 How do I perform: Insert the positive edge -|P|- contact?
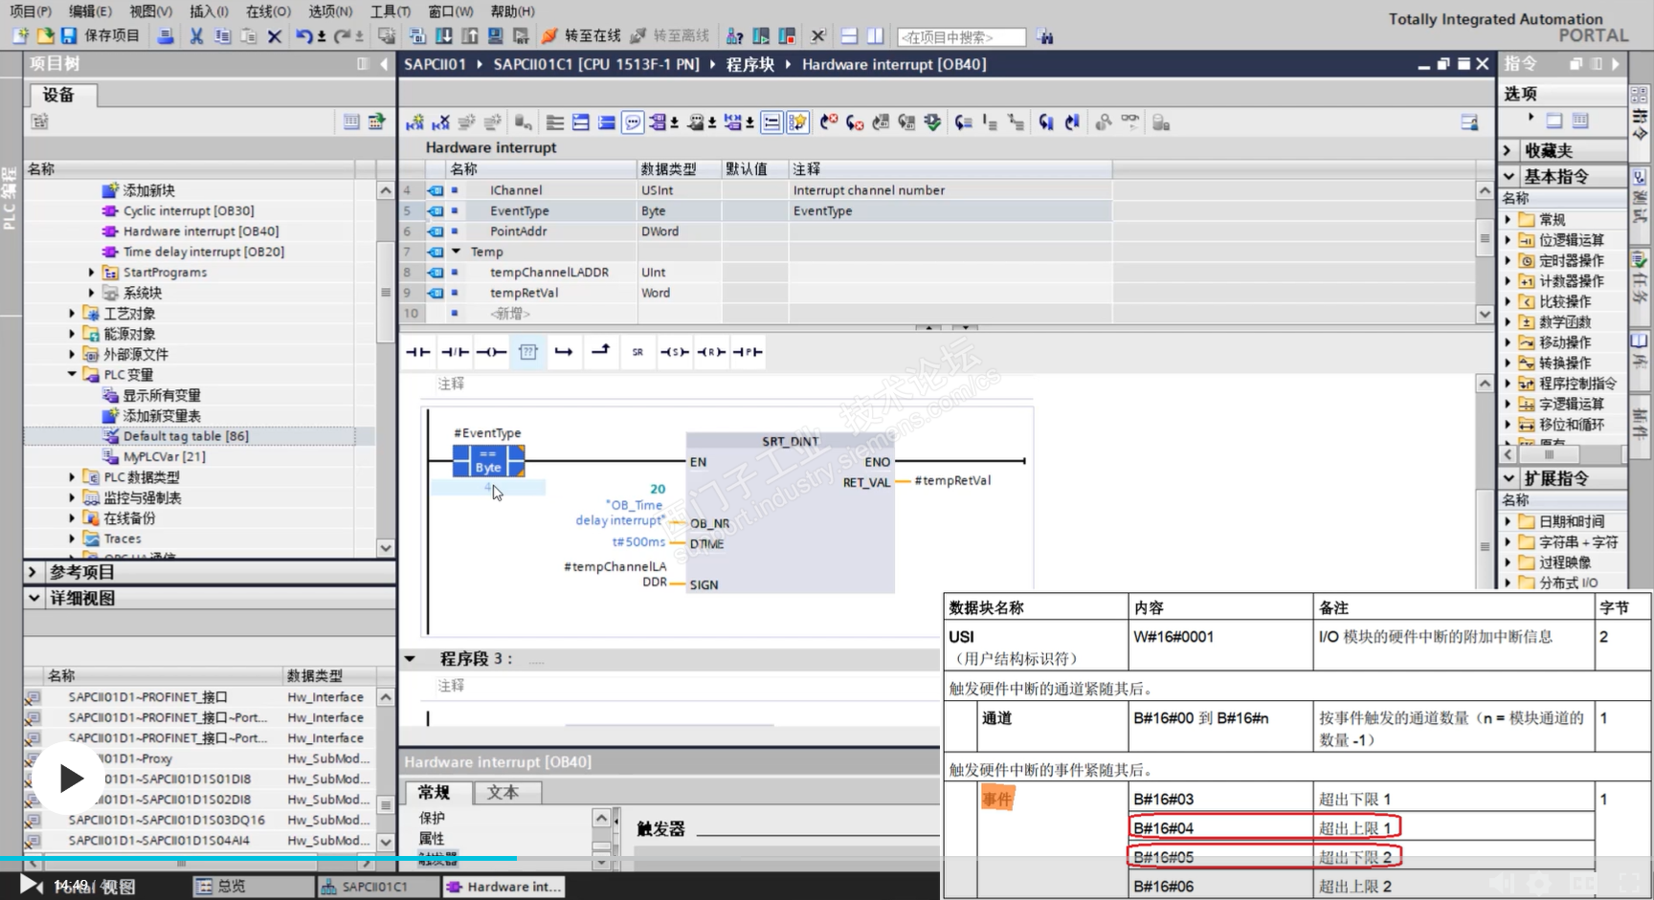pyautogui.click(x=748, y=352)
